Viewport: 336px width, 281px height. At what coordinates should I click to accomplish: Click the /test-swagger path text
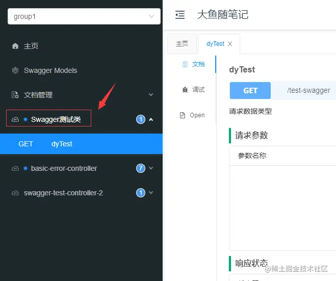pyautogui.click(x=308, y=90)
